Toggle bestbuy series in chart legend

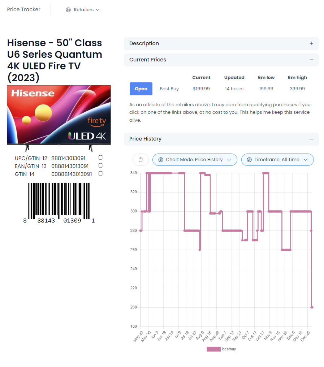pos(221,349)
